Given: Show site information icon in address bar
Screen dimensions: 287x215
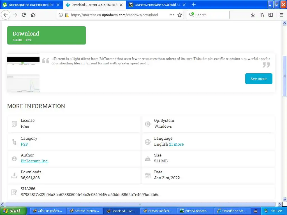Looking at the screenshot, I should click(x=61, y=15).
